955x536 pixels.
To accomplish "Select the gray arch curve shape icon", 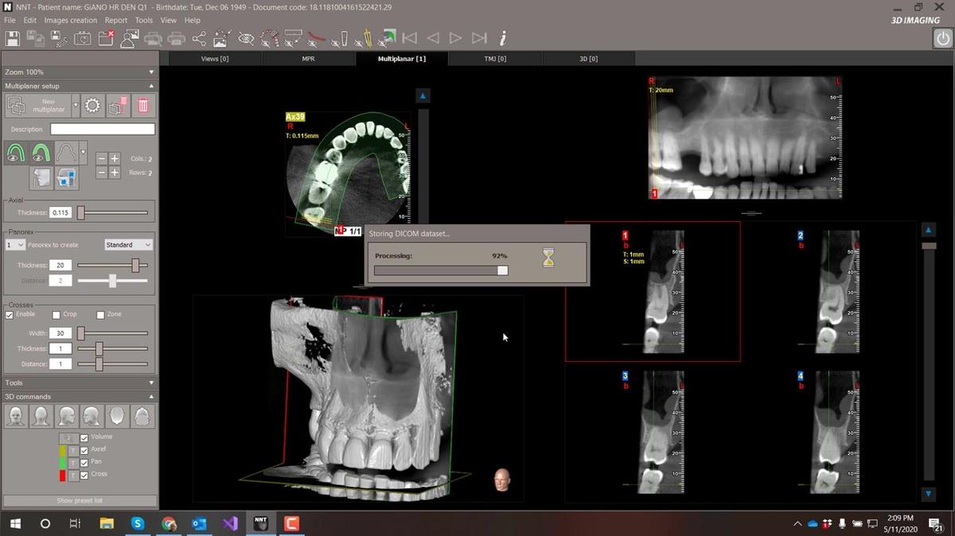I will click(x=66, y=153).
